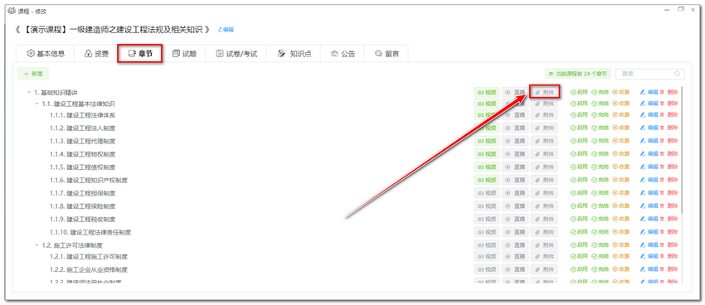Switch to the 基本信息 tab
This screenshot has height=305, width=705.
coord(45,53)
